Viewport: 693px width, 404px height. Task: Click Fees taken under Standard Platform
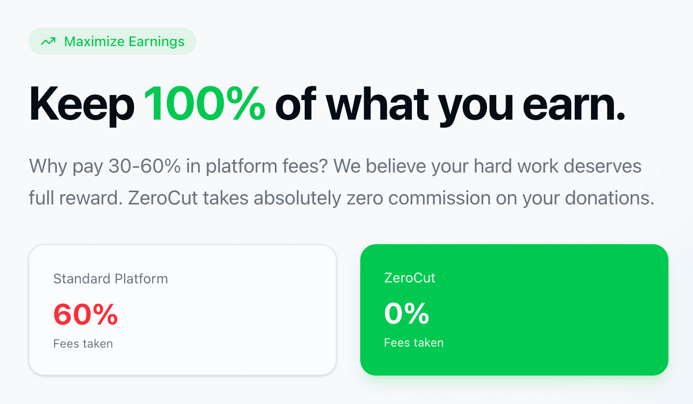point(83,344)
